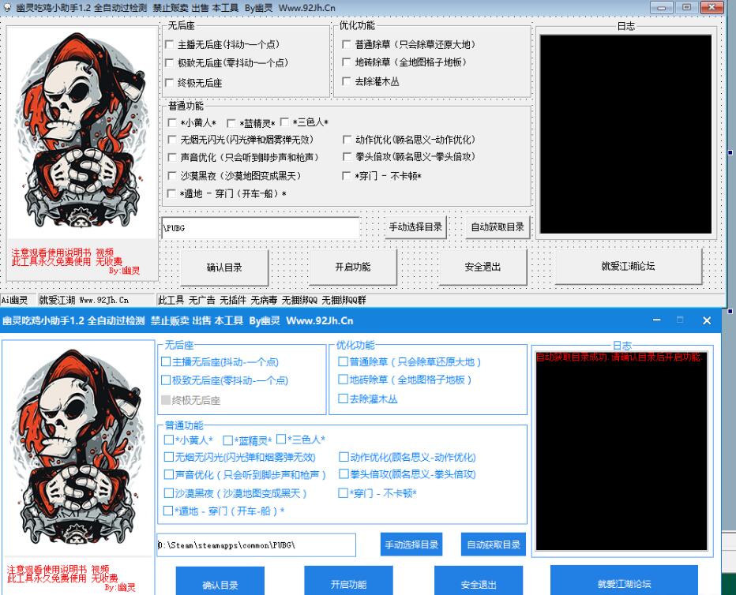The height and width of the screenshot is (595, 736).
Task: Enable 去除灌木丛 in the blue window
Action: [x=343, y=399]
